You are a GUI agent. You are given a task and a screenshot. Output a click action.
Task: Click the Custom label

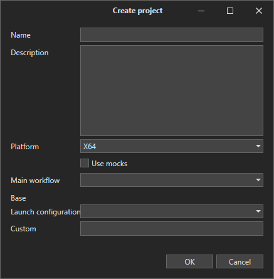[x=23, y=229]
